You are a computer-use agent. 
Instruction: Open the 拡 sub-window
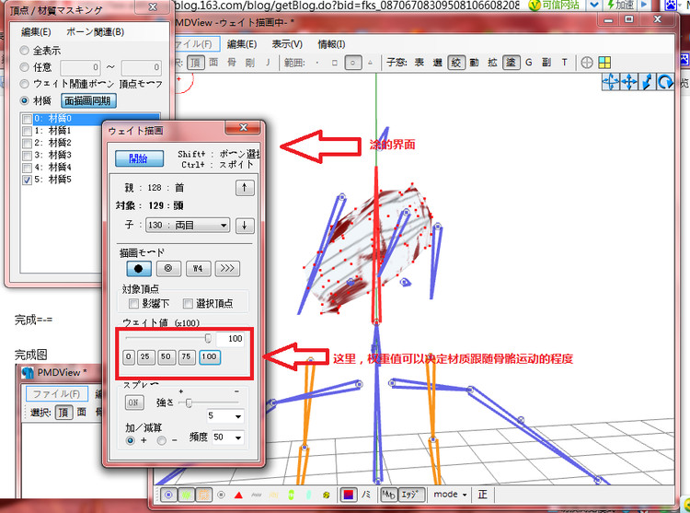click(x=492, y=63)
